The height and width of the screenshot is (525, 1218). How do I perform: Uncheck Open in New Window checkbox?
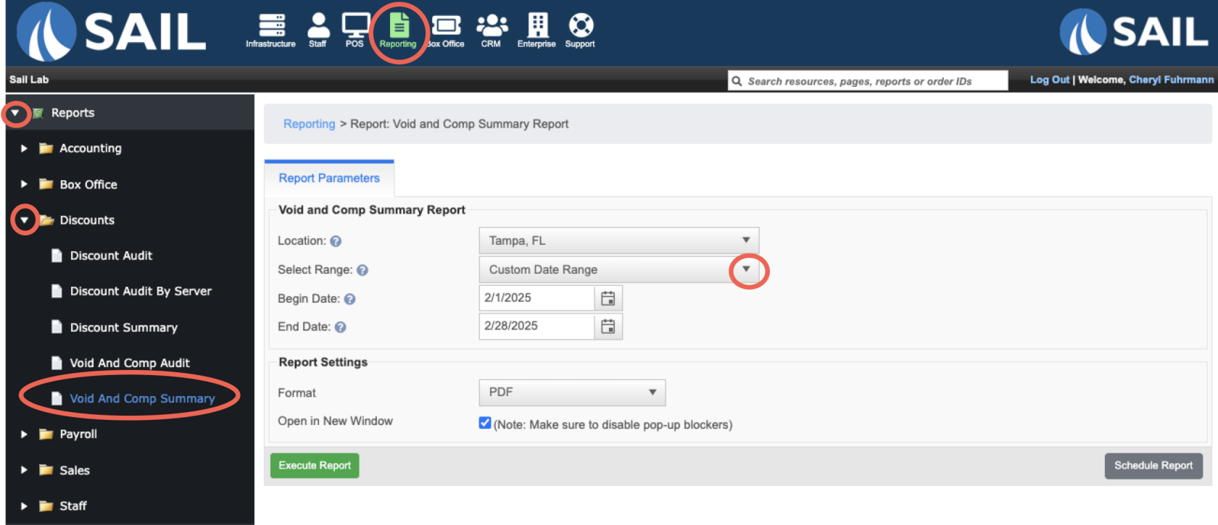coord(485,423)
